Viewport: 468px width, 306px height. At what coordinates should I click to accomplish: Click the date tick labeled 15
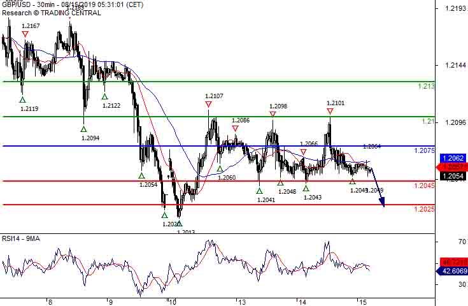point(363,302)
